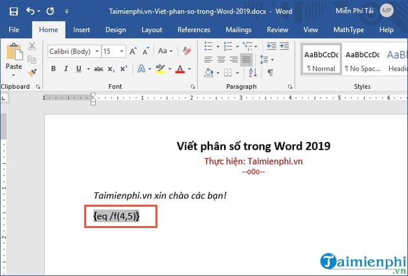Cut selection with the scissors icon

(x=32, y=47)
